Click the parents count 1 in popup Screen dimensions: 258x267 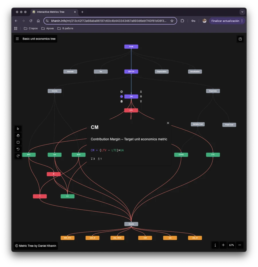pyautogui.click(x=100, y=159)
